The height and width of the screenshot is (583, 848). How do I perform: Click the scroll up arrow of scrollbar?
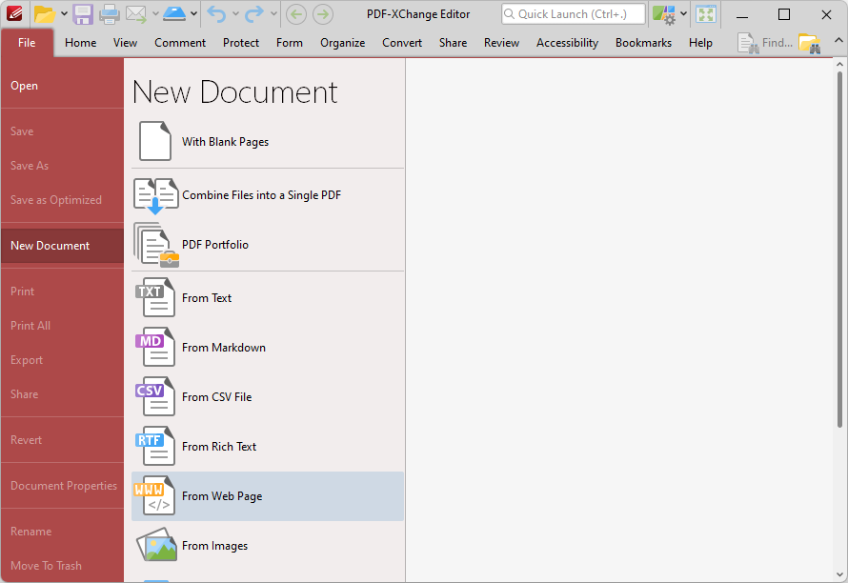pyautogui.click(x=839, y=64)
